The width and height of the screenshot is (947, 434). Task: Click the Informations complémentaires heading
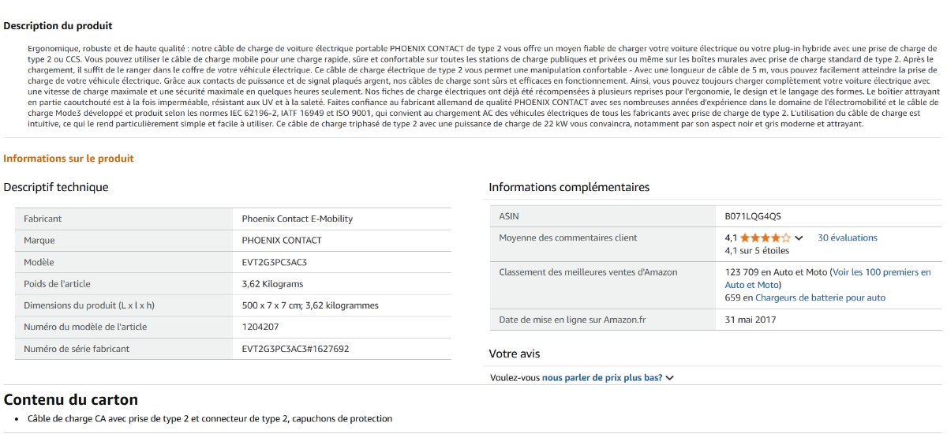(569, 187)
